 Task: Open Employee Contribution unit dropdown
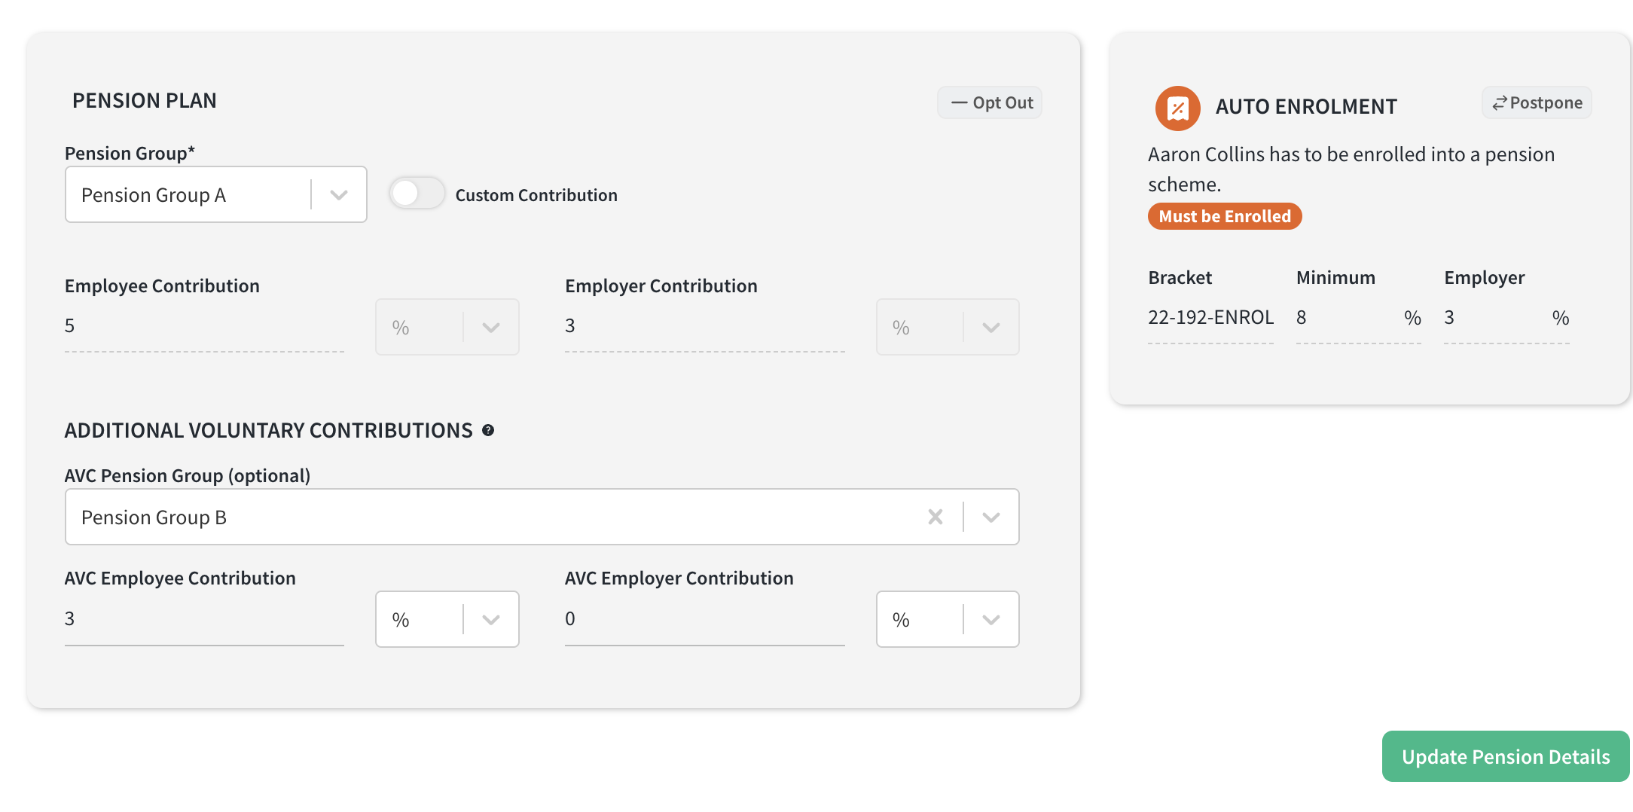(447, 327)
